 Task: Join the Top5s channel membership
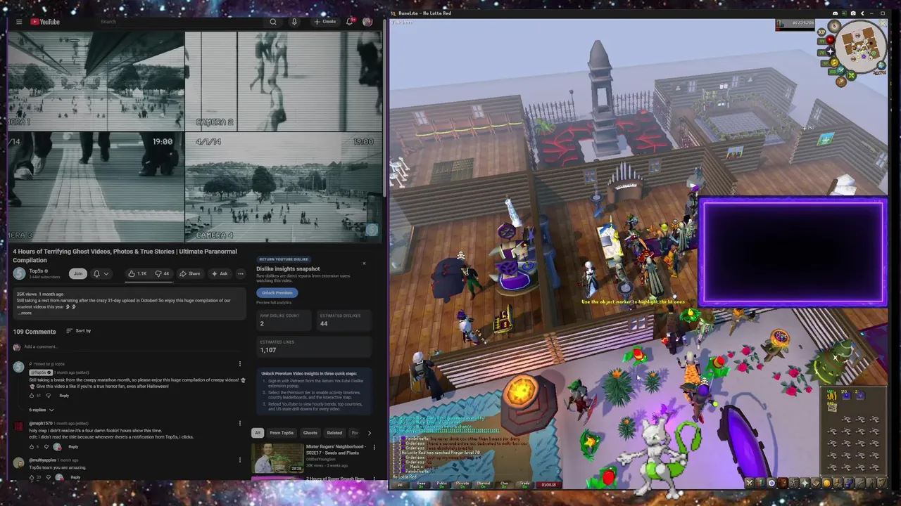click(77, 273)
